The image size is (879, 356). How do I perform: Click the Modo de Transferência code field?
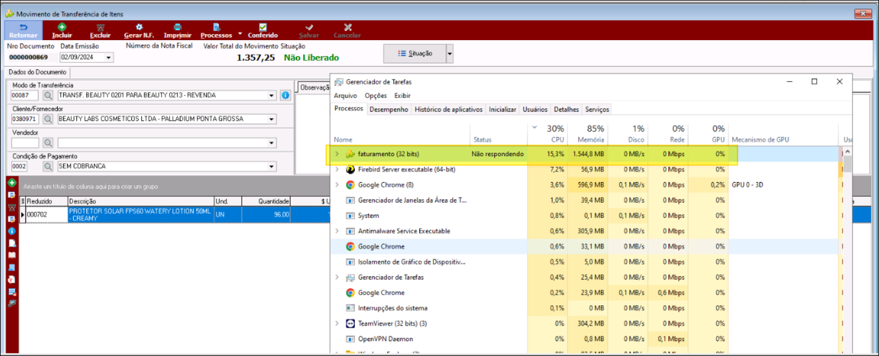(x=25, y=95)
